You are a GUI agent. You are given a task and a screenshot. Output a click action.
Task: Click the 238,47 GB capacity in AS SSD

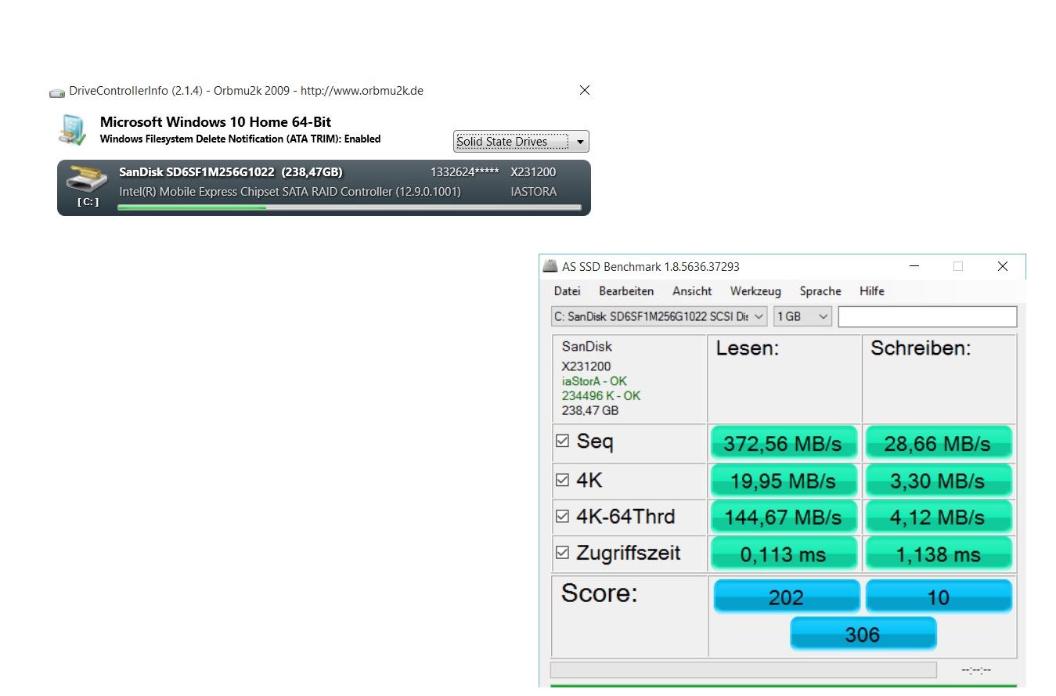589,410
